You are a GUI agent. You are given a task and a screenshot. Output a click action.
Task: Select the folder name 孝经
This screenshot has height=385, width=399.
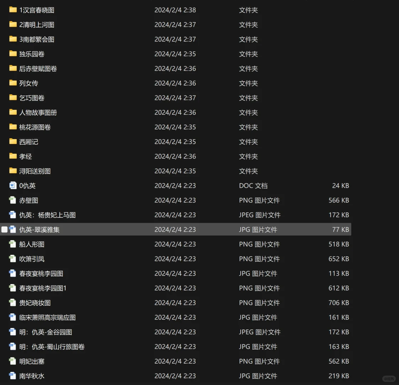coord(26,156)
